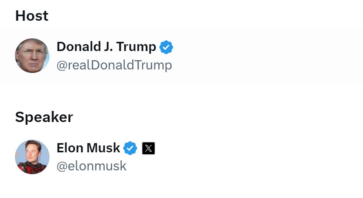Open the host's profile picture
Viewport: 363px width, 198px height.
pyautogui.click(x=32, y=56)
